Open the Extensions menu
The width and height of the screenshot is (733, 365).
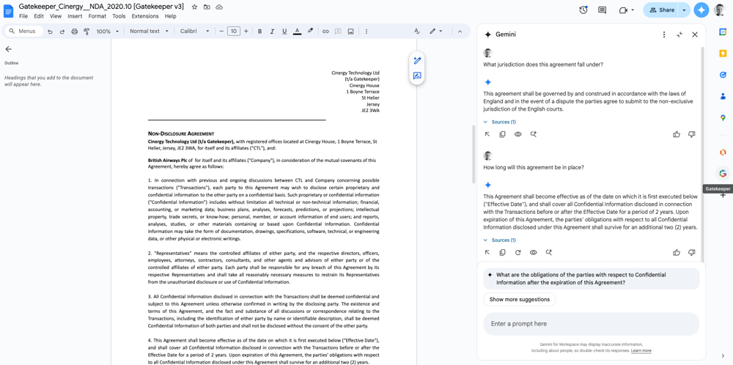(144, 16)
